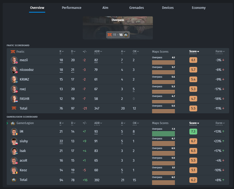The height and width of the screenshot is (189, 234).
Task: Click the down arrow next to mezii's -3% form
Action: point(223,60)
